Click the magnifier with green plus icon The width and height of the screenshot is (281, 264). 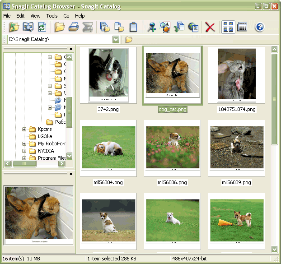[152, 27]
